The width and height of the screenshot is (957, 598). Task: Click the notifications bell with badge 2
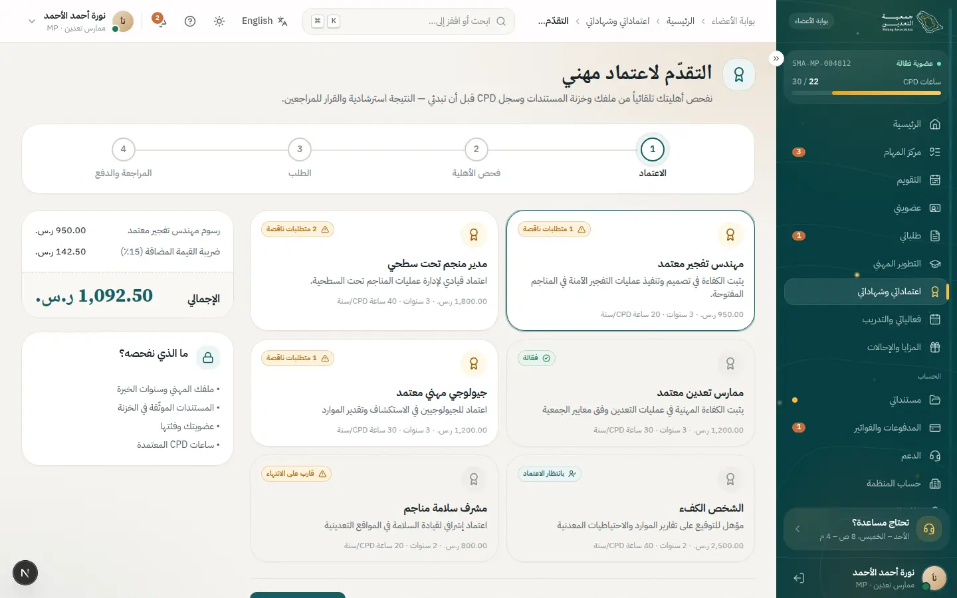coord(160,21)
